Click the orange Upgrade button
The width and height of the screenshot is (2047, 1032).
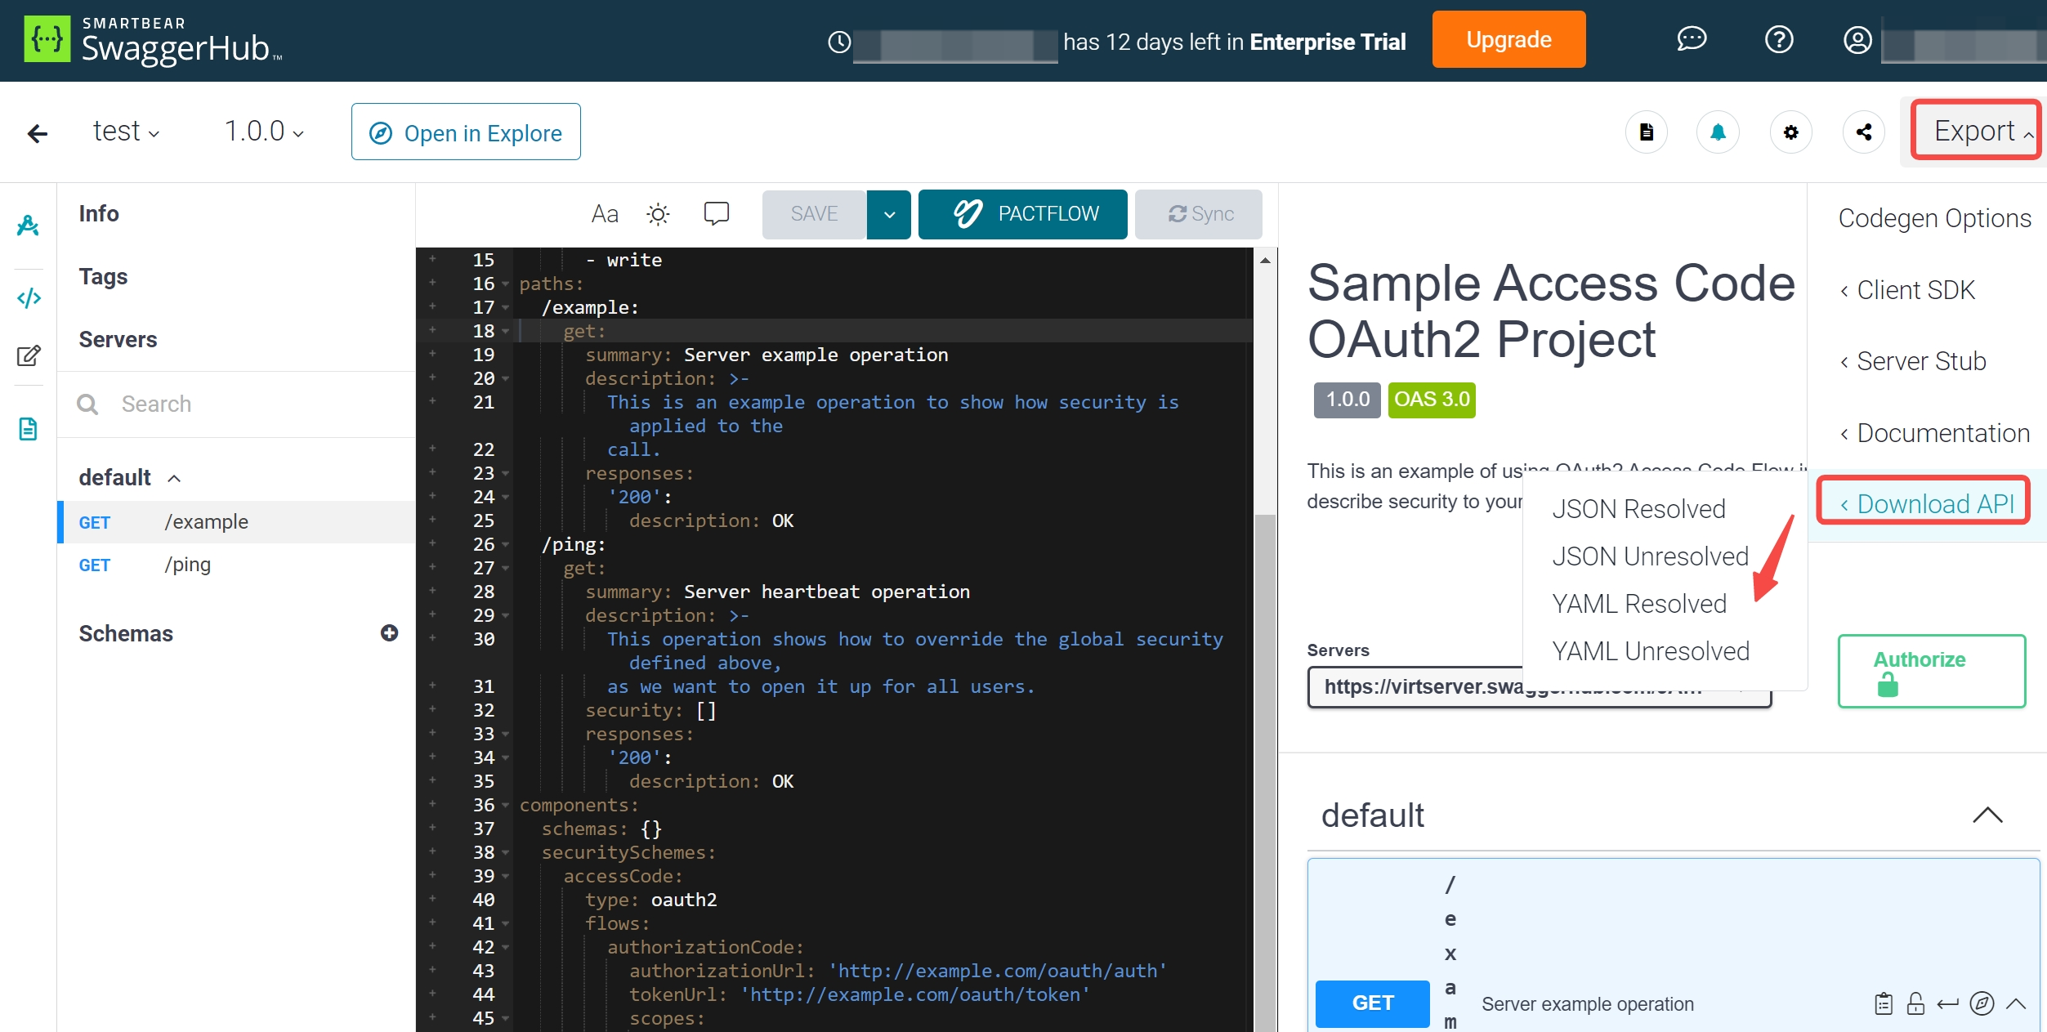[x=1508, y=40]
